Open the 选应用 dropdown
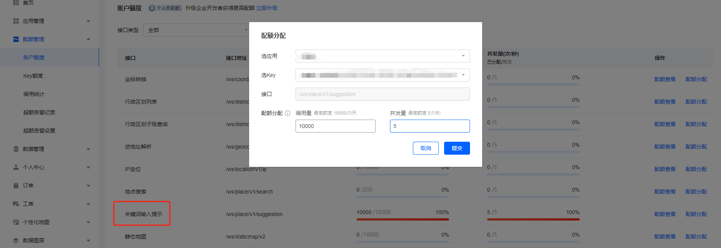The image size is (721, 248). click(382, 56)
